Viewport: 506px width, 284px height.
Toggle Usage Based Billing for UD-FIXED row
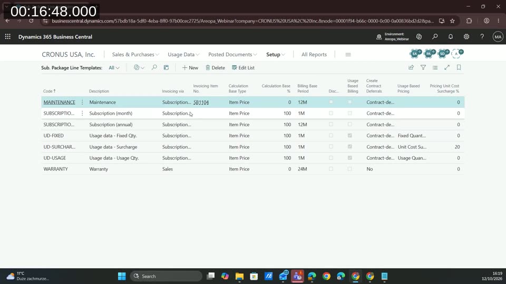(350, 136)
